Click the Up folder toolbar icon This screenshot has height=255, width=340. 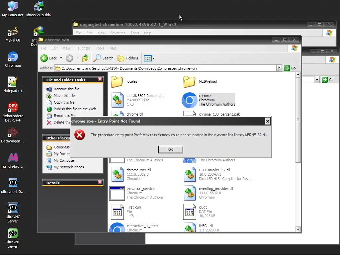[85, 58]
